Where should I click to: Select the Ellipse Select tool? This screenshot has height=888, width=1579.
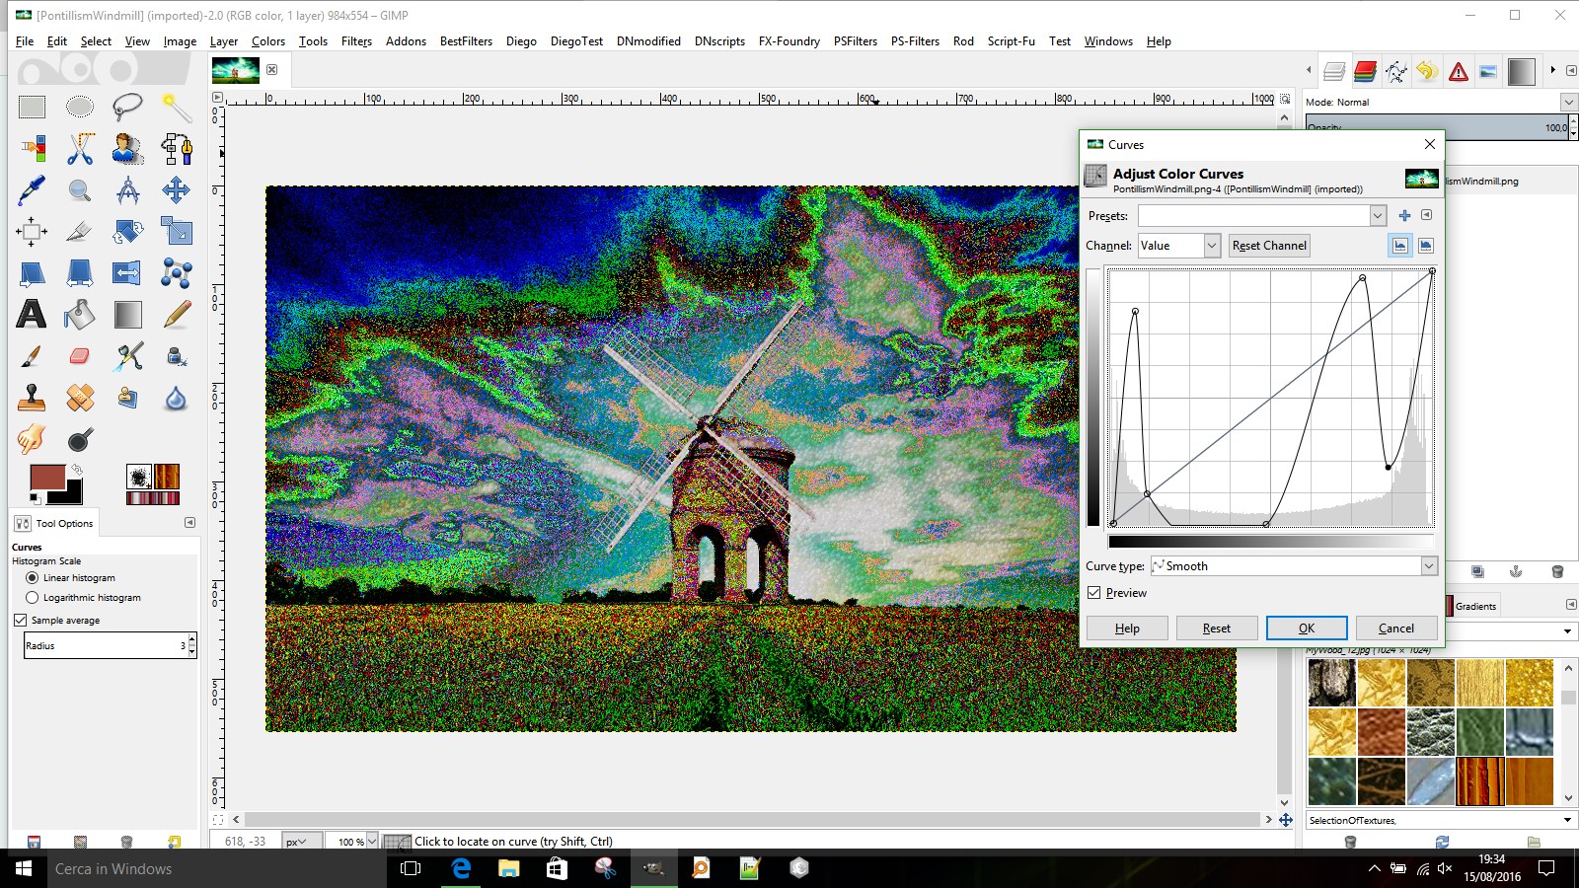point(80,107)
